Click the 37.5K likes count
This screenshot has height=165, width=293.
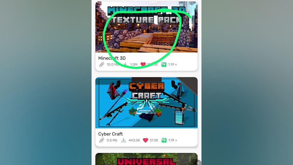point(154,140)
